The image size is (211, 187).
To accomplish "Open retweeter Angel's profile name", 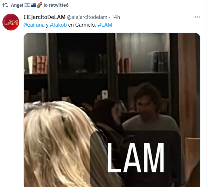I will coord(17,5).
